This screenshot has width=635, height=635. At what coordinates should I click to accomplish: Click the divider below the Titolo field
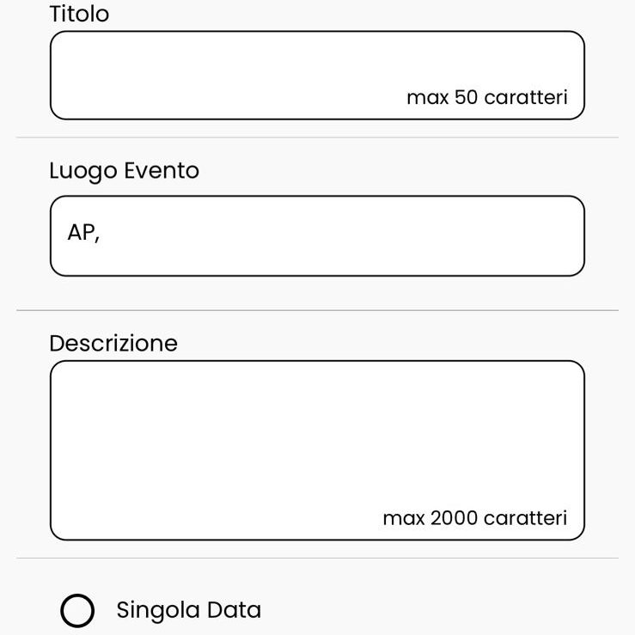(x=317, y=137)
